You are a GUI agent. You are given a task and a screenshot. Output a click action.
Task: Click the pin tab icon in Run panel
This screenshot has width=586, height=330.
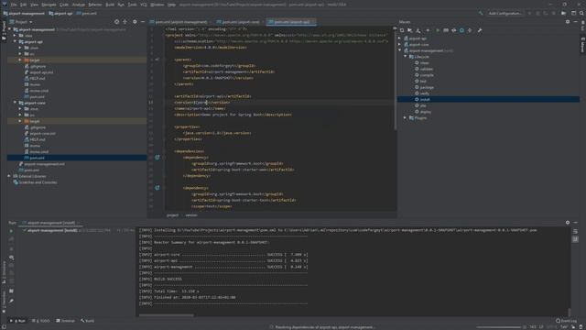point(11,301)
